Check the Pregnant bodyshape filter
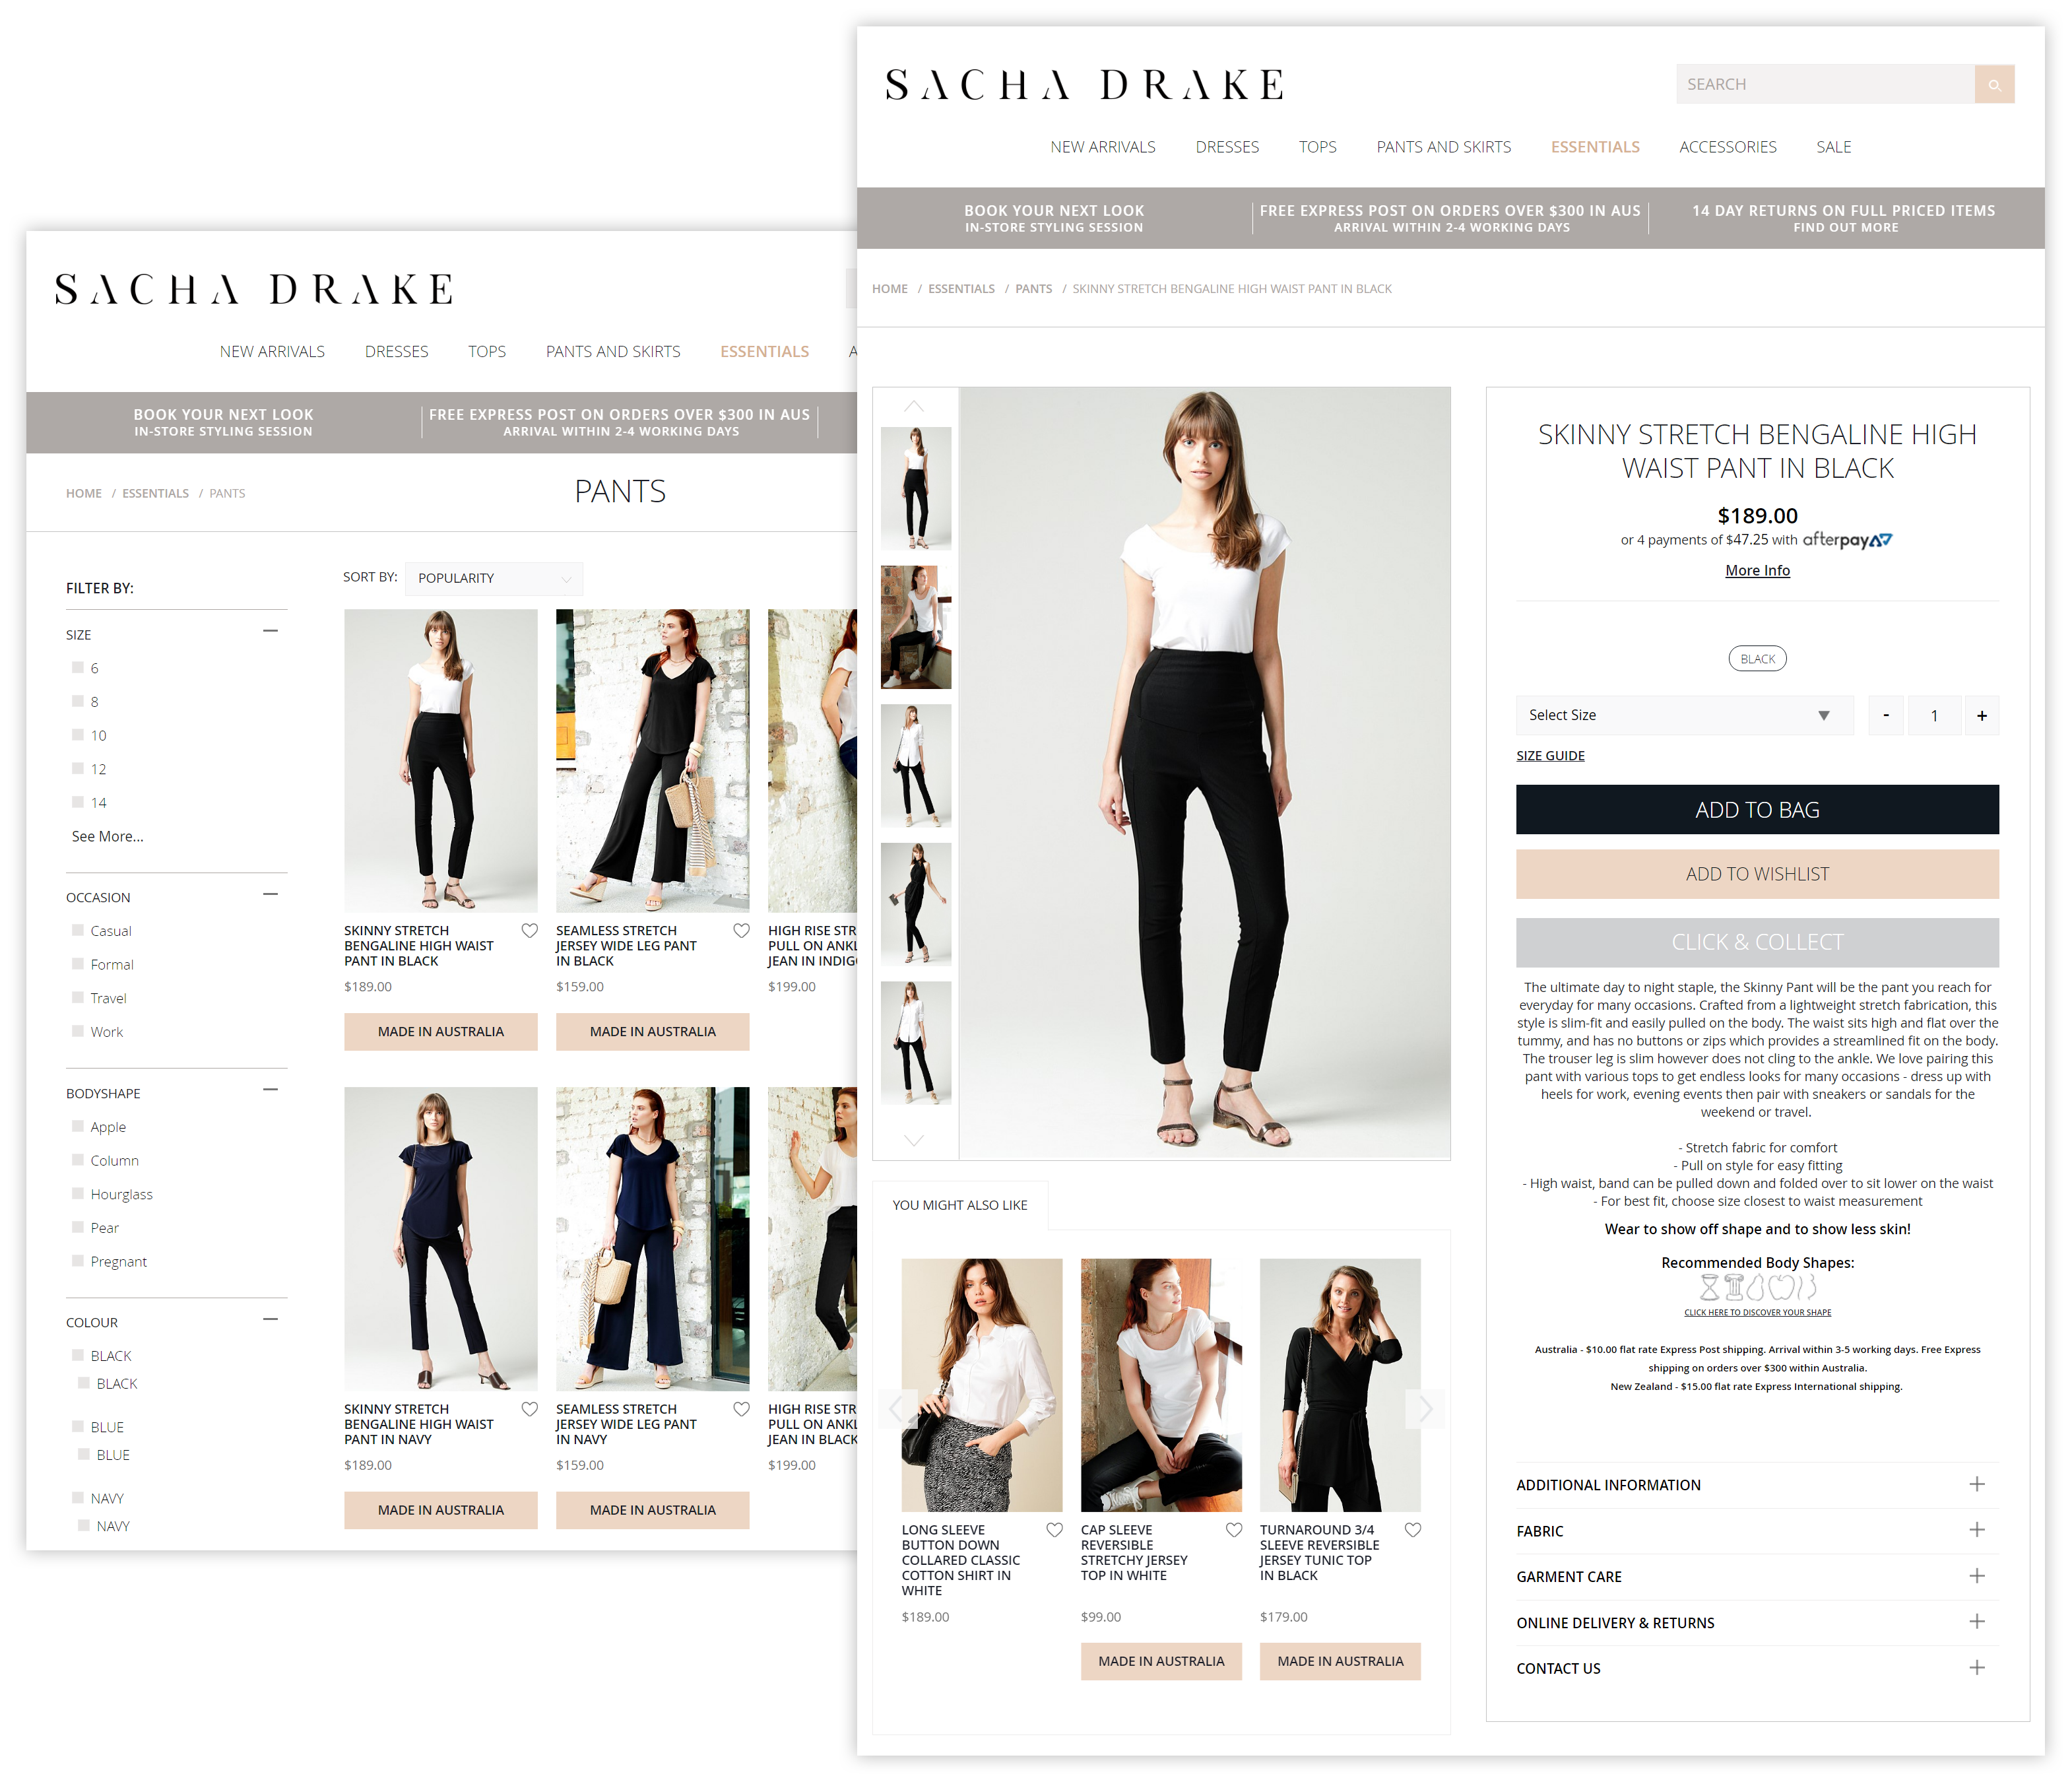Viewport: 2072px width, 1782px height. click(78, 1261)
